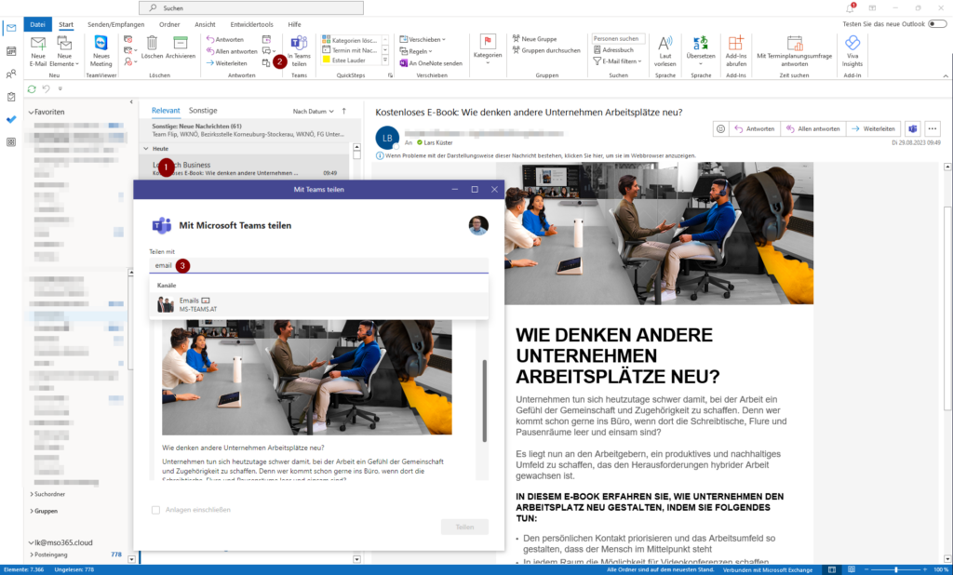Open People view in left navigation bar
The height and width of the screenshot is (575, 953).
click(x=11, y=74)
